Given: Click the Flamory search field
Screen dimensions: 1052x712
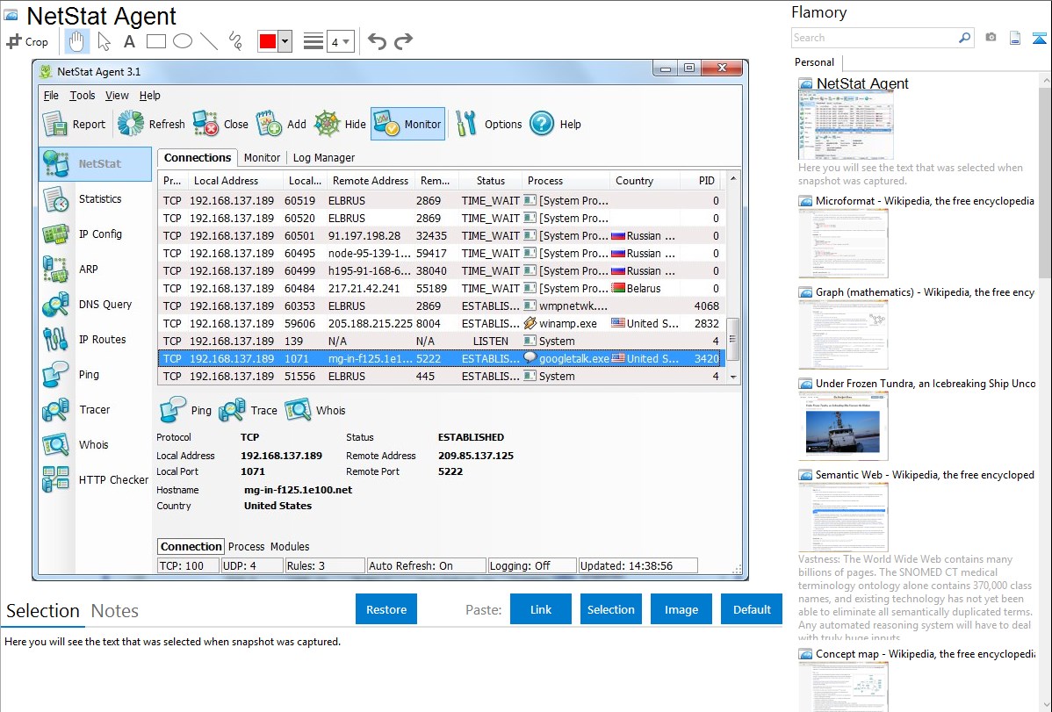Looking at the screenshot, I should [x=875, y=38].
